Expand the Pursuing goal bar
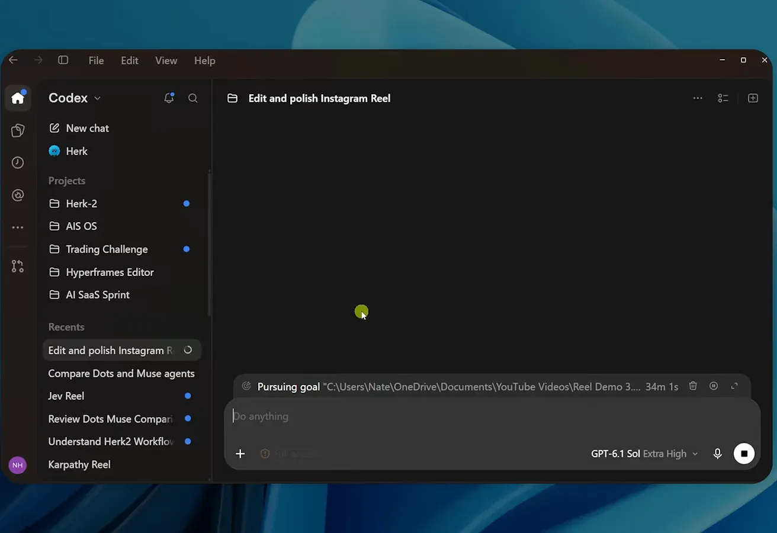This screenshot has width=777, height=533. tap(734, 386)
